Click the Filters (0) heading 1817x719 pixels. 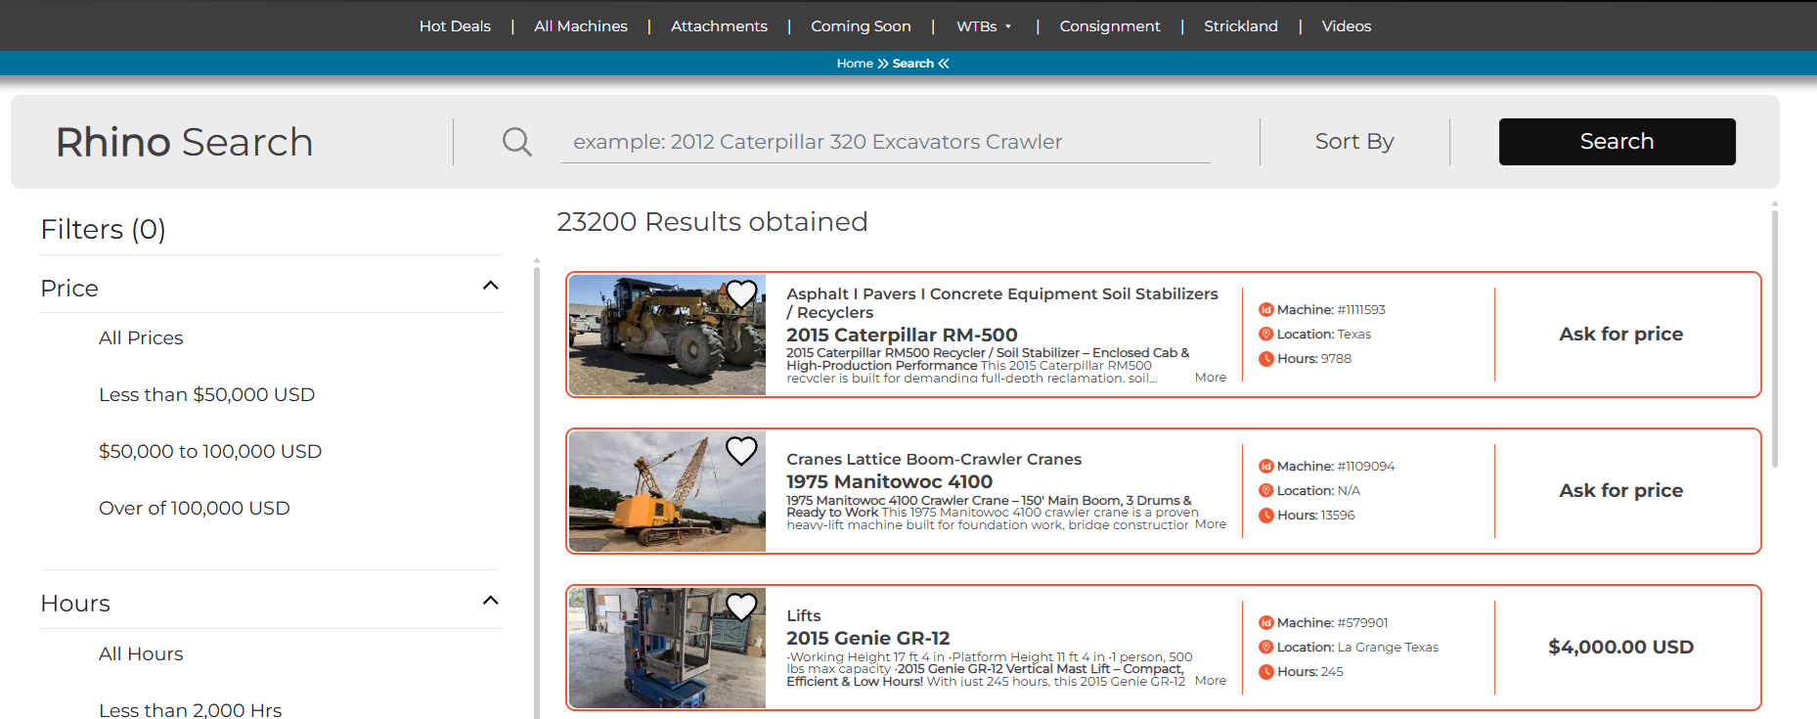tap(103, 229)
